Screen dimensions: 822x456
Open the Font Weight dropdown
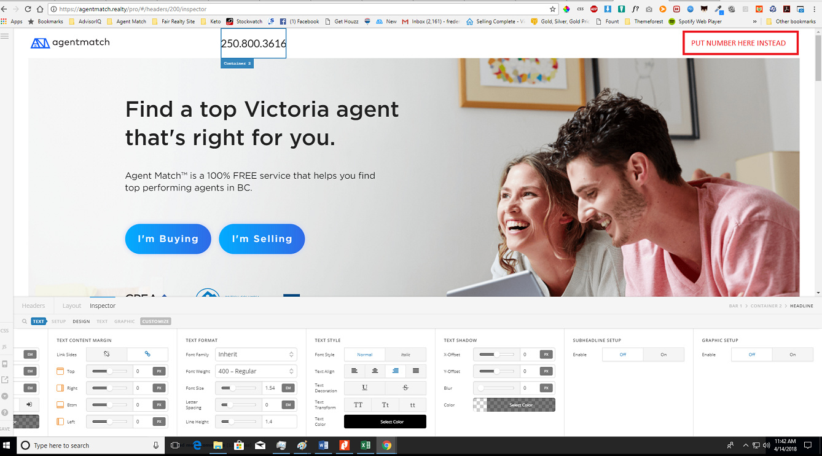256,371
